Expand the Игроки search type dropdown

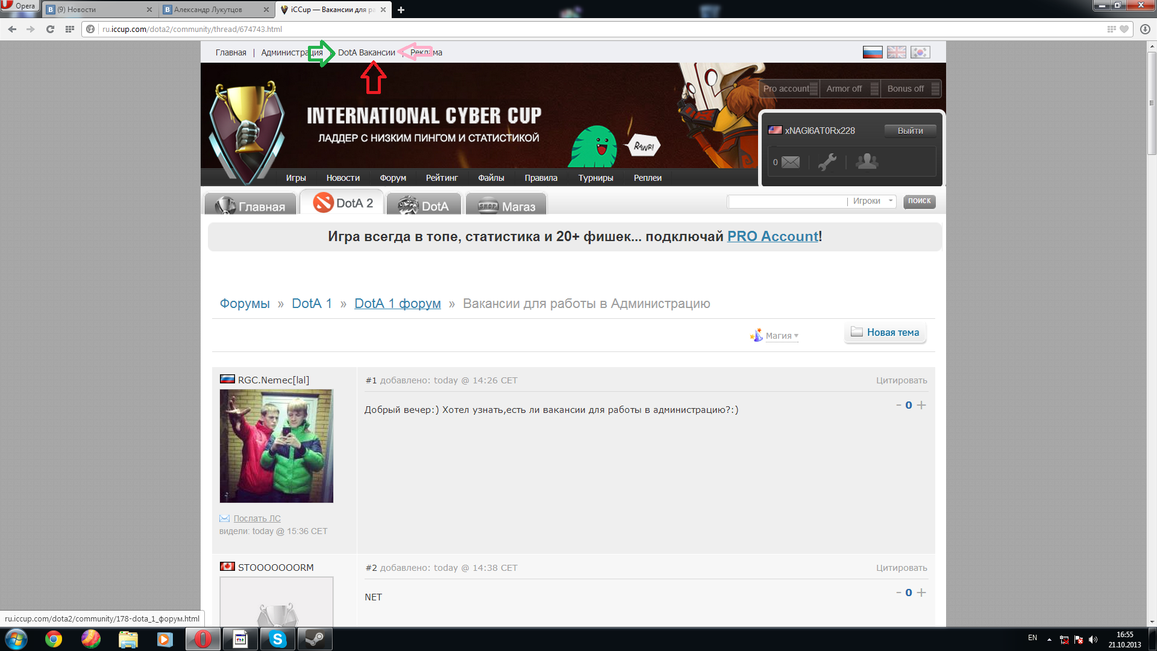pyautogui.click(x=873, y=201)
